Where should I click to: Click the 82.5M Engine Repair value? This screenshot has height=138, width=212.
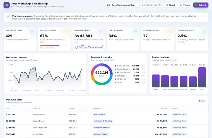136,69
